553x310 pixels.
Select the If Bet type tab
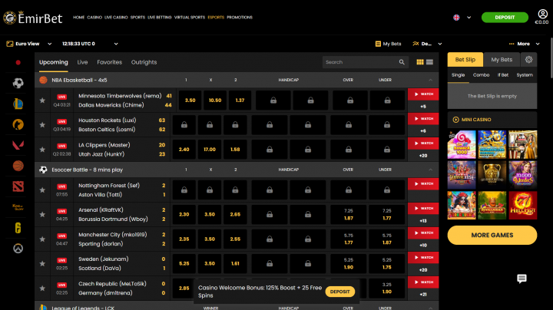pos(503,75)
